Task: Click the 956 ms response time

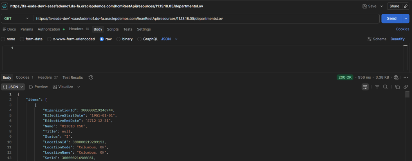Action: 365,77
